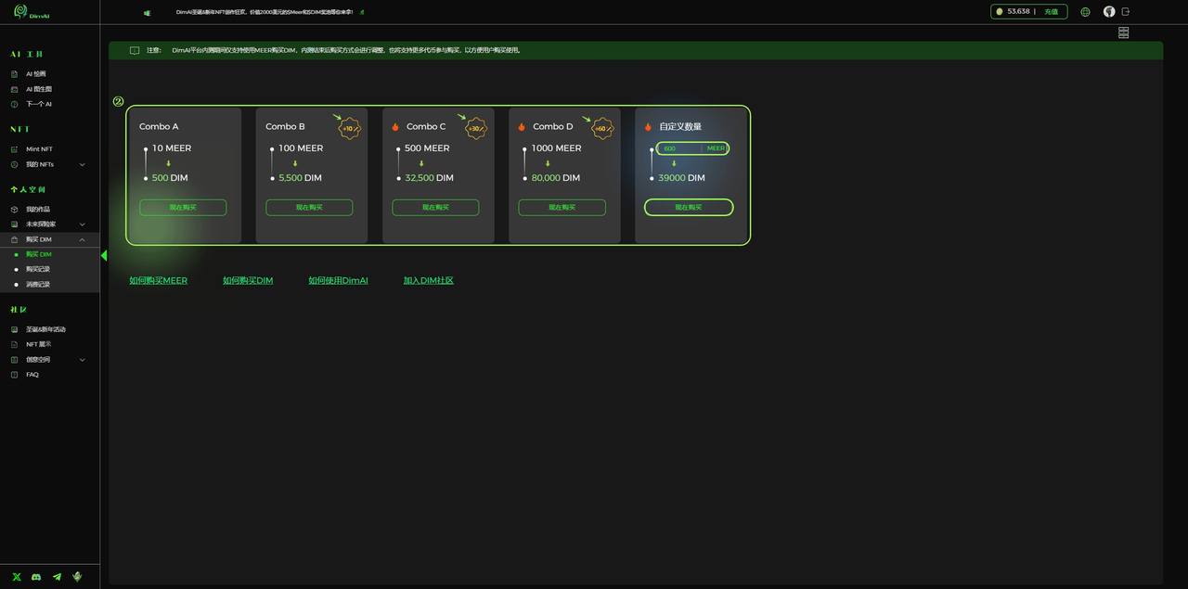The image size is (1188, 589).
Task: Switch language via the globe icon
Action: click(x=1086, y=12)
